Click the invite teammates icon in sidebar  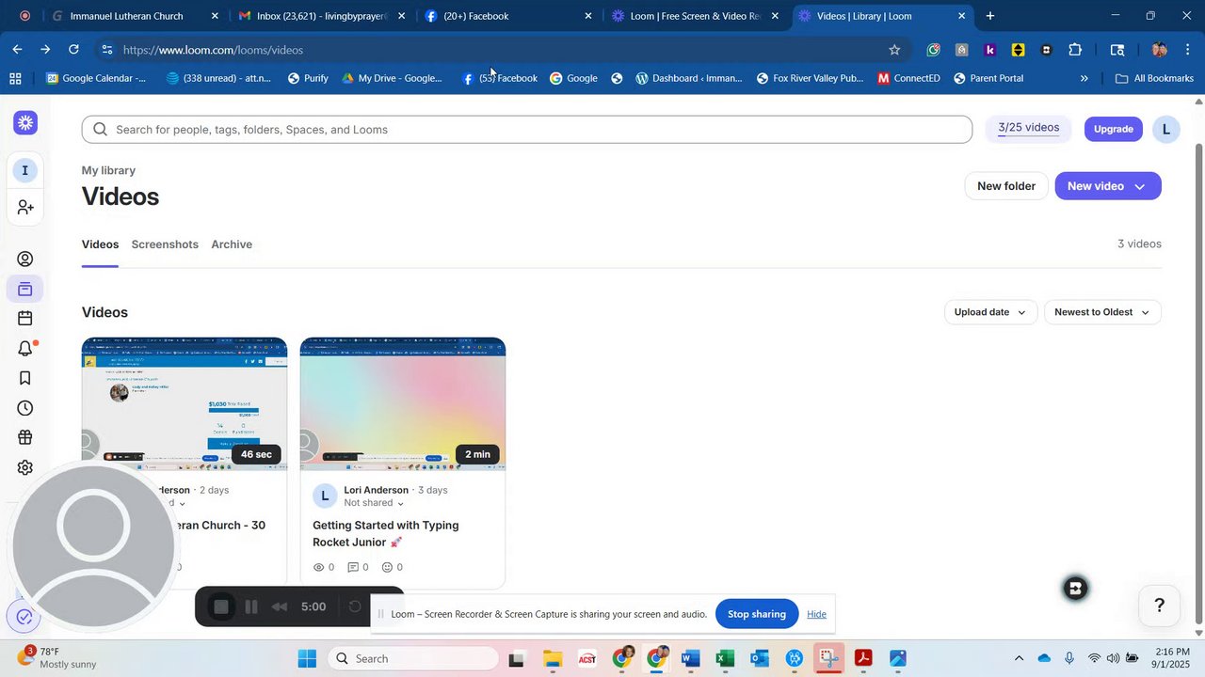[x=25, y=207]
